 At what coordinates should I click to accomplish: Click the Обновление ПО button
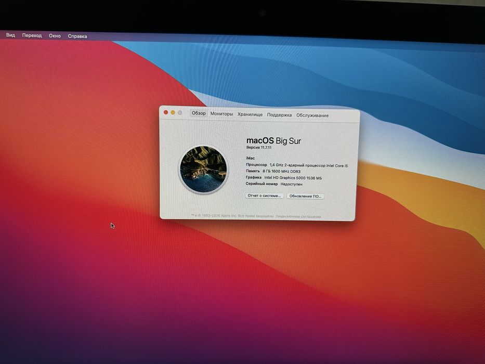coord(305,196)
